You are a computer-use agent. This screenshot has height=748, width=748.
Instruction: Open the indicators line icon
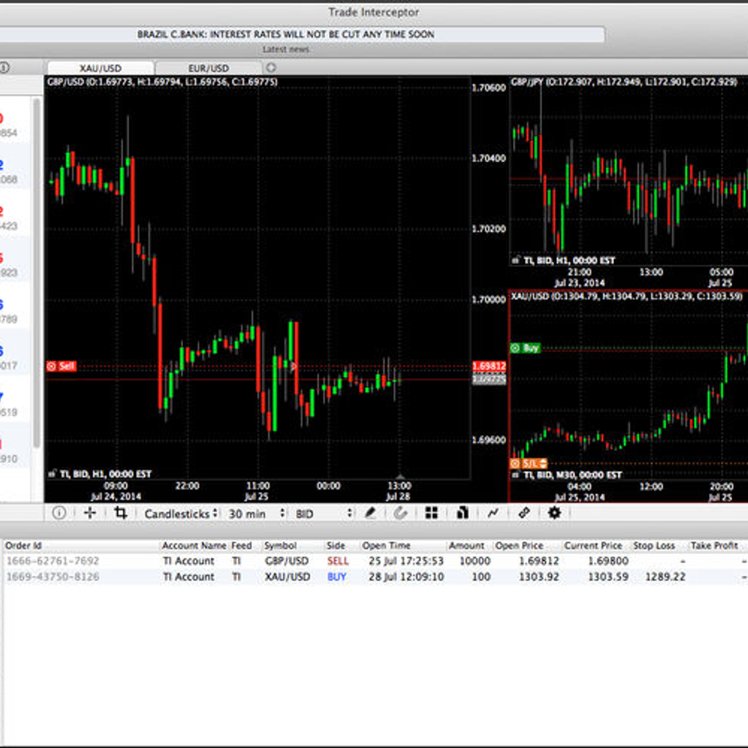[x=493, y=513]
